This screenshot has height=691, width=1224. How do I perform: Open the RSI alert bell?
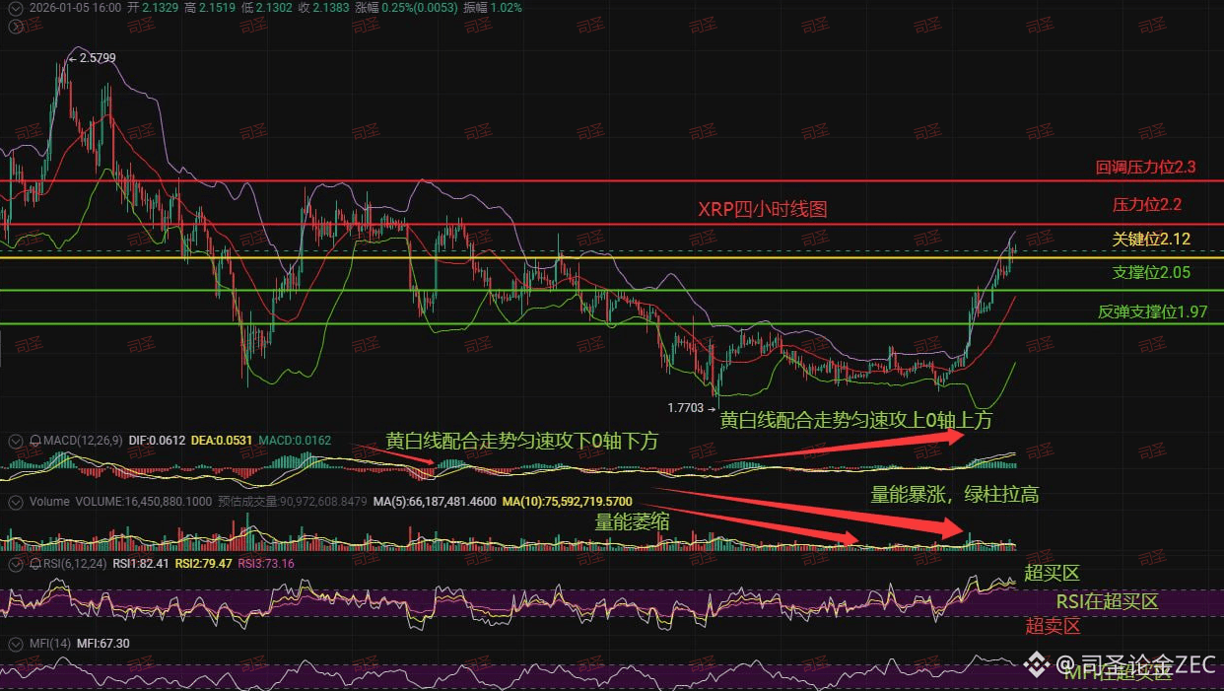click(x=34, y=564)
